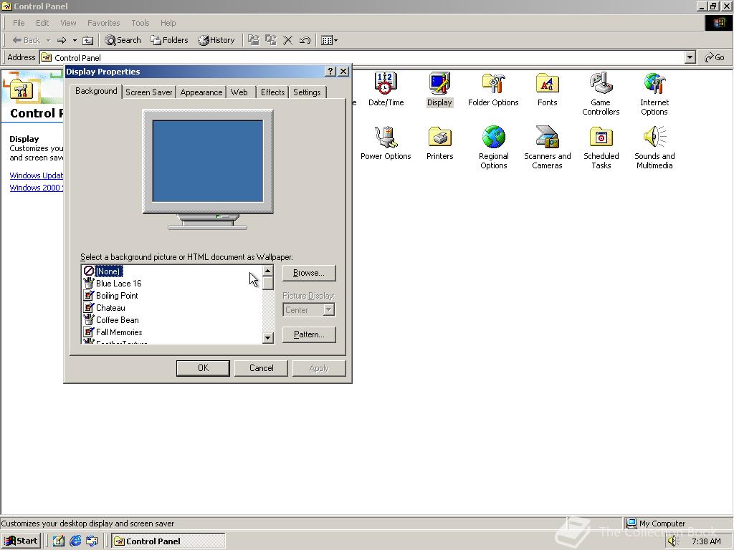734x550 pixels.
Task: Click the Delete toolbar icon
Action: 288,40
